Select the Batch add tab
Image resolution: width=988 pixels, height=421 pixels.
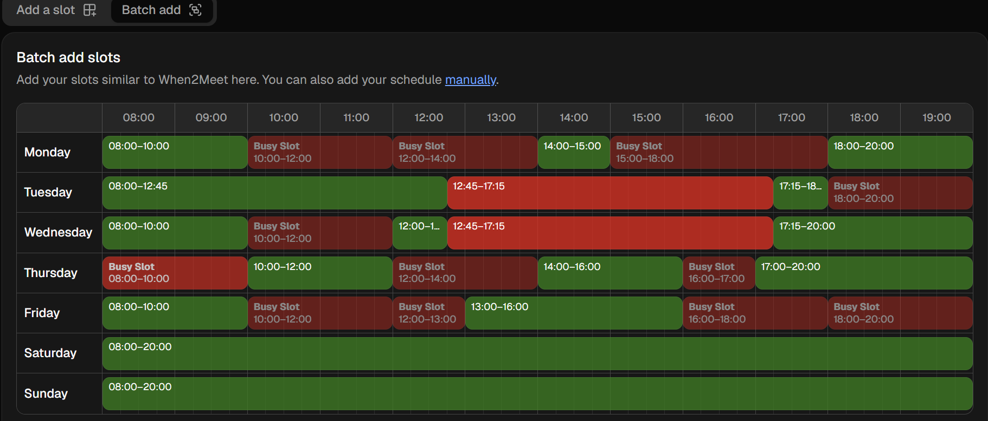pos(162,10)
